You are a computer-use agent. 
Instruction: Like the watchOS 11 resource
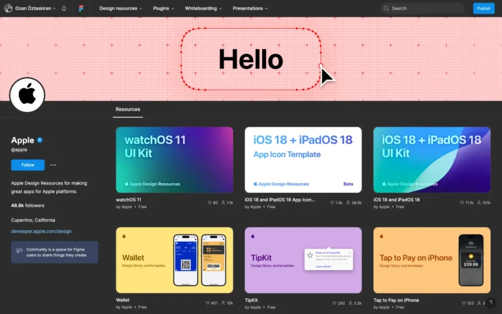209,203
